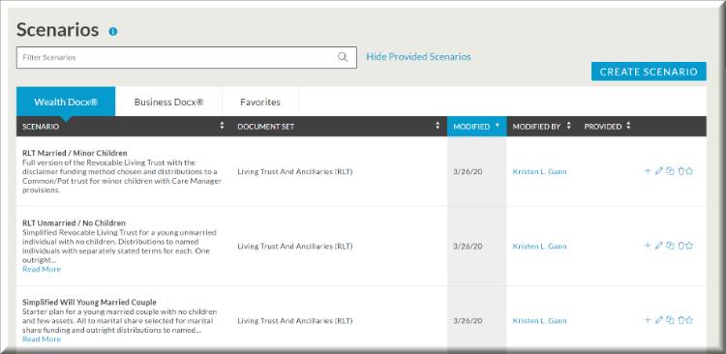Image resolution: width=726 pixels, height=354 pixels.
Task: Edit RLT Married / Minor Children with pencil icon
Action: click(x=659, y=171)
